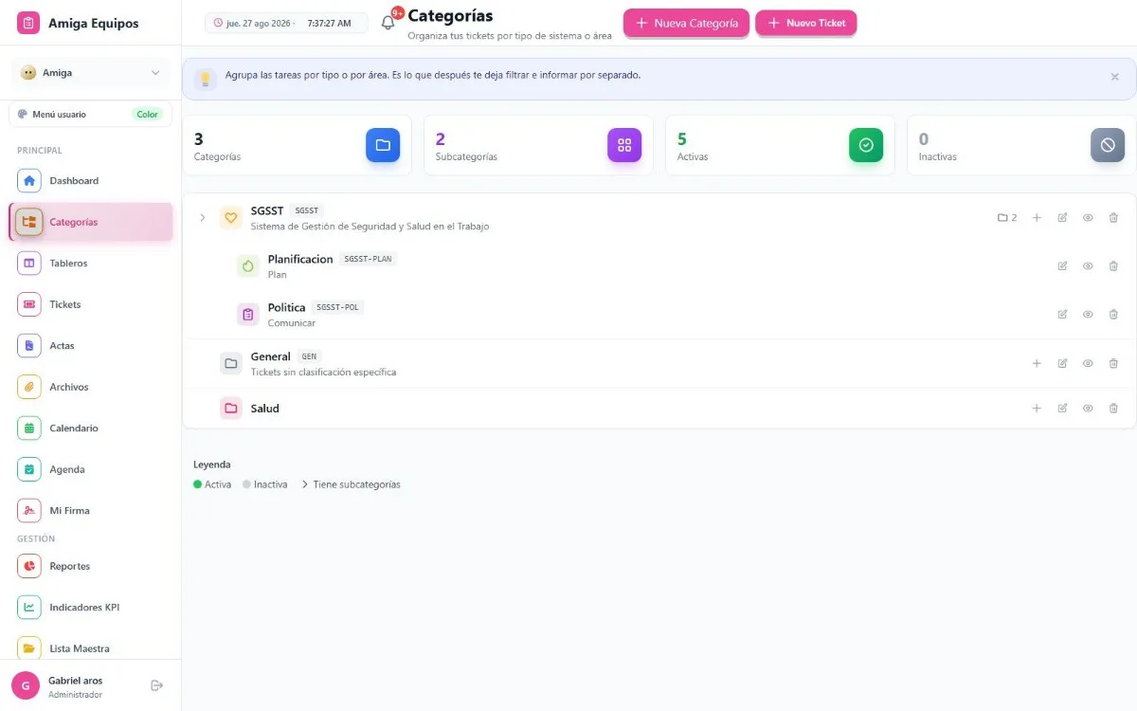The image size is (1137, 711).
Task: Dismiss the tip banner with X
Action: pos(1114,77)
